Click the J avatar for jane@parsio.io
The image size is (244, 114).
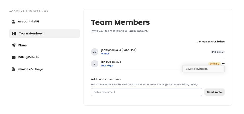(x=95, y=64)
